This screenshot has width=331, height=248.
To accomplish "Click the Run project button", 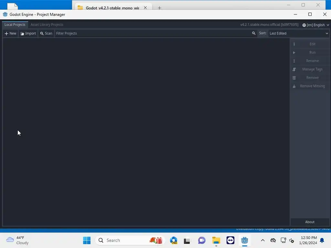I will (310, 53).
